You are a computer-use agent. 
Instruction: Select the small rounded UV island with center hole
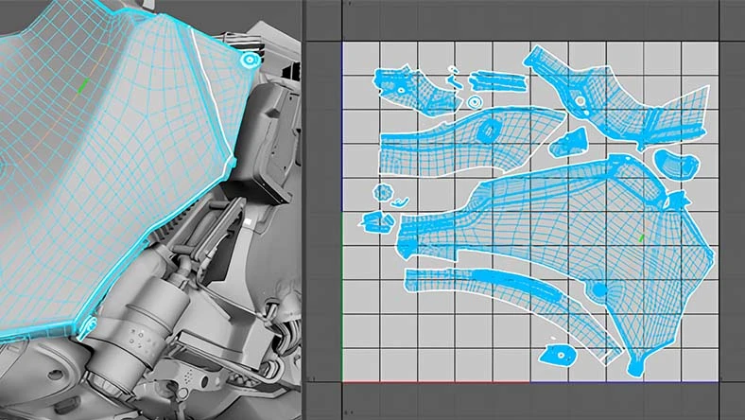[x=558, y=355]
